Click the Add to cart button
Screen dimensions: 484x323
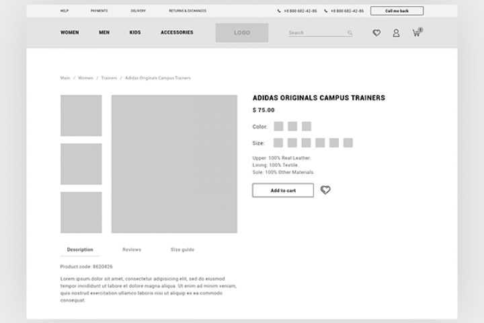click(x=283, y=190)
